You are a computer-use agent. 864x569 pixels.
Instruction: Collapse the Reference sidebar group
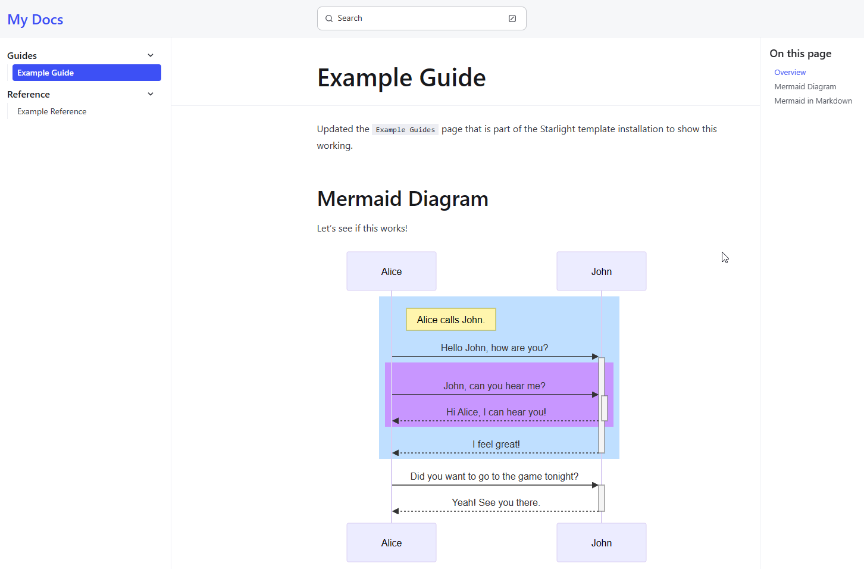[x=151, y=94]
